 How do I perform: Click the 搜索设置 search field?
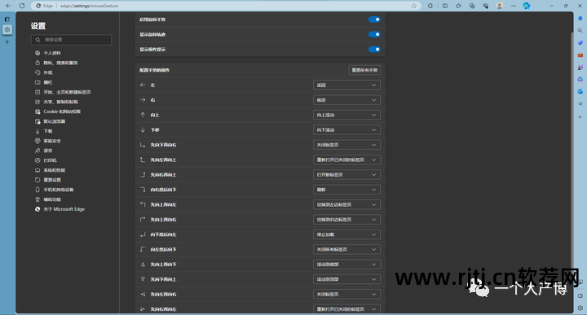71,40
